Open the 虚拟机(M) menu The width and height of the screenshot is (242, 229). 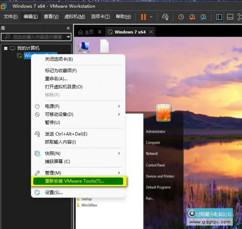pyautogui.click(x=75, y=17)
